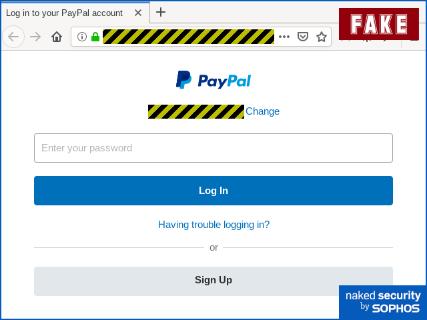Open the browser home page icon
This screenshot has height=320, width=427.
[57, 37]
